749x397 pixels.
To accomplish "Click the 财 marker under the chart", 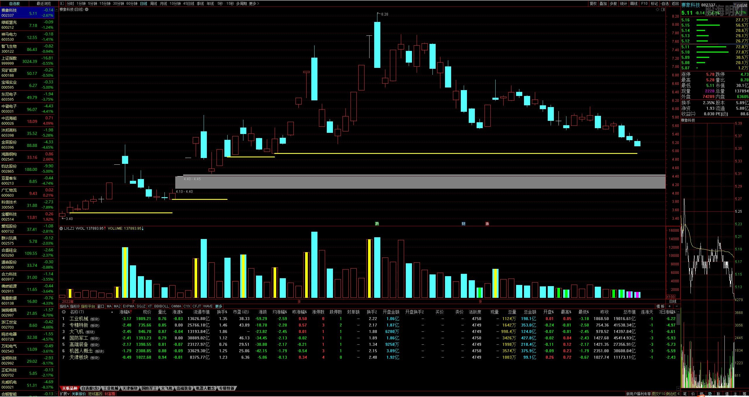I will pyautogui.click(x=463, y=224).
